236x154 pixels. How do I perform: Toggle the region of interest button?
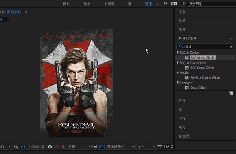click(x=95, y=147)
